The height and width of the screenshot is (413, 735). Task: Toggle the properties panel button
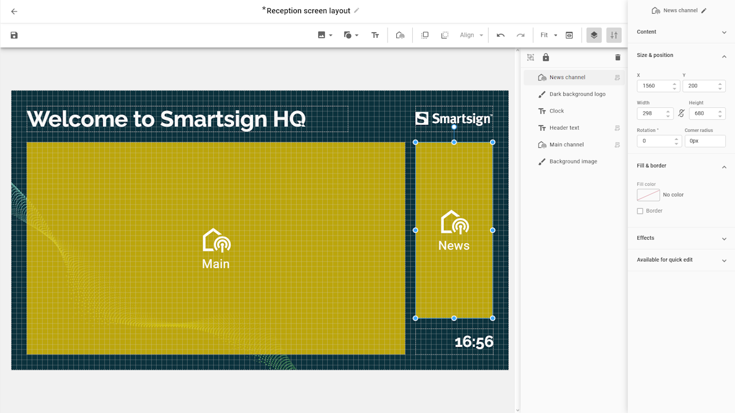(x=614, y=35)
